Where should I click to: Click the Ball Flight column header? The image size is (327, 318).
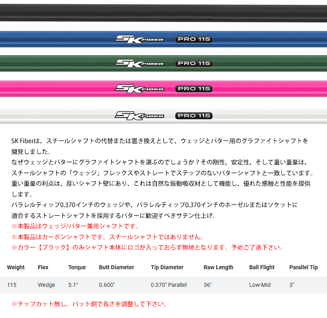[x=262, y=267]
